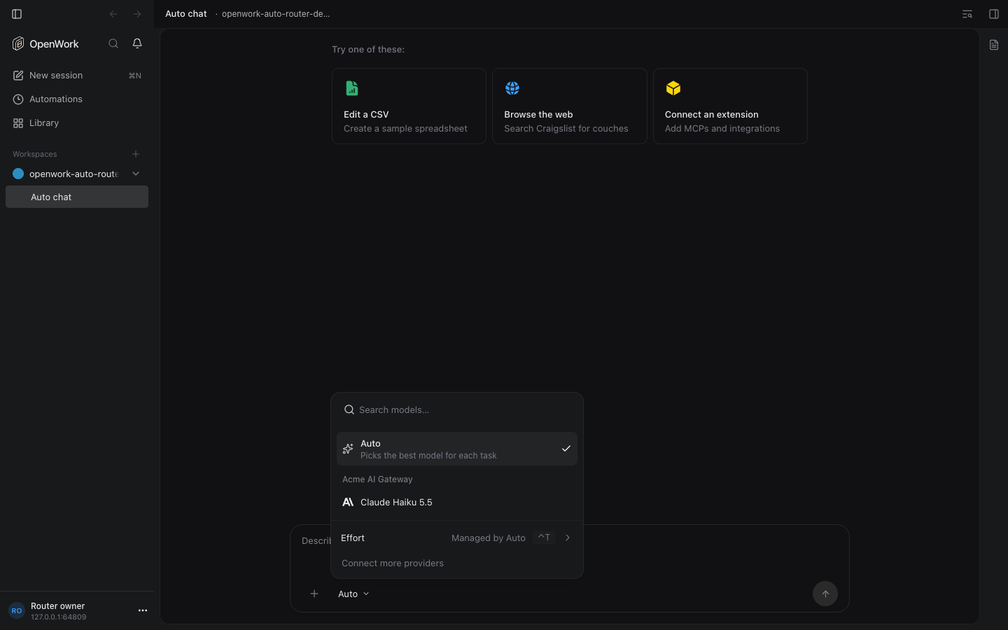The width and height of the screenshot is (1008, 630).
Task: Open the Library
Action: (x=77, y=123)
